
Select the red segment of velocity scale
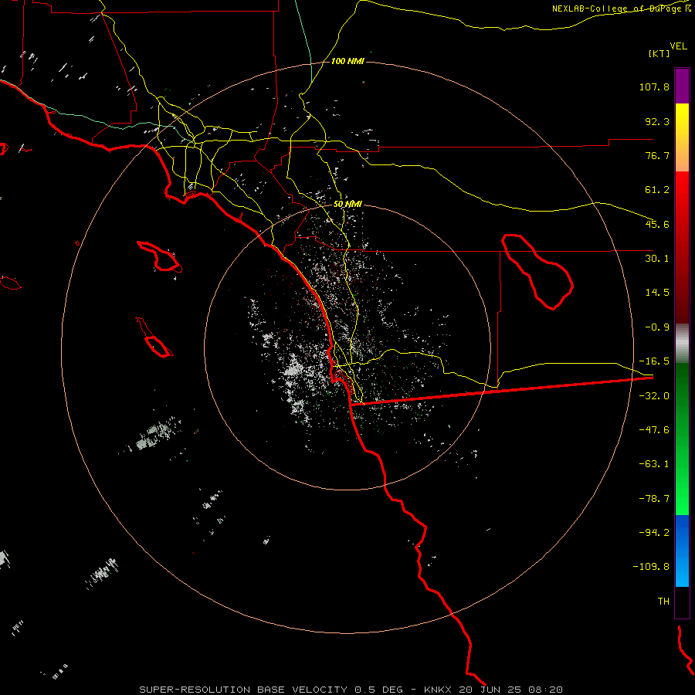point(682,247)
